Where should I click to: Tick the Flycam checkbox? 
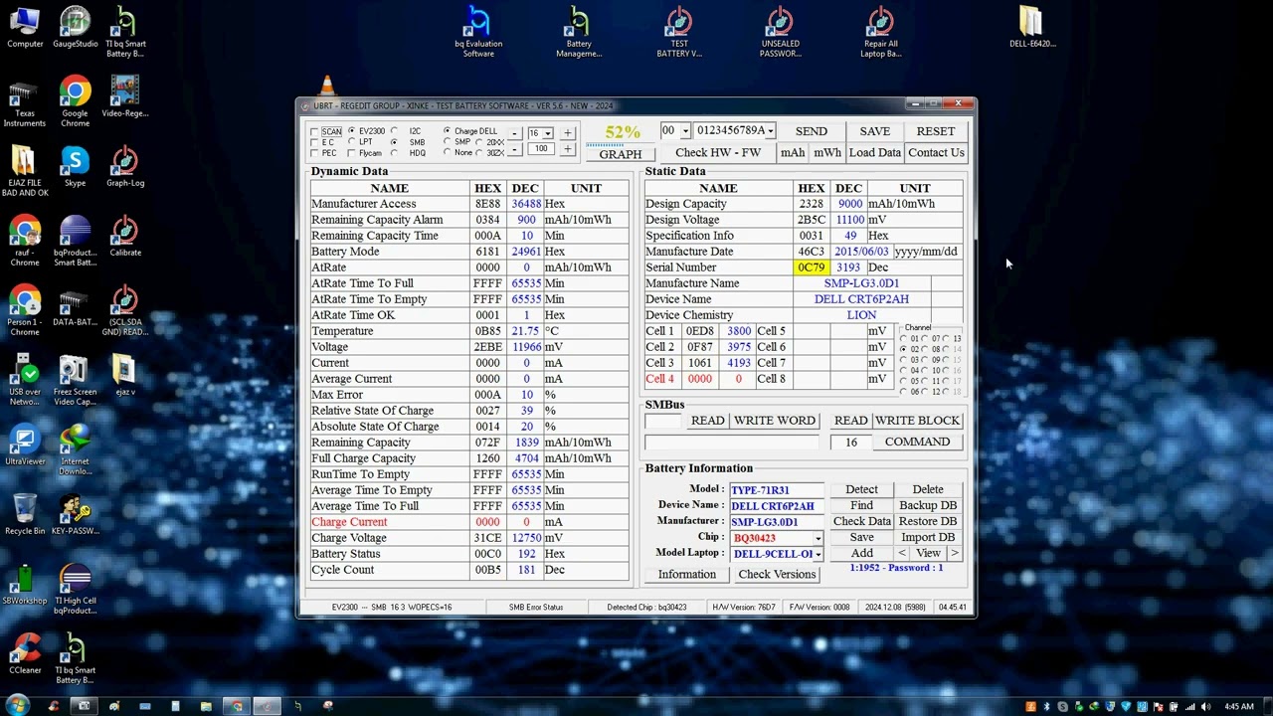pyautogui.click(x=351, y=153)
